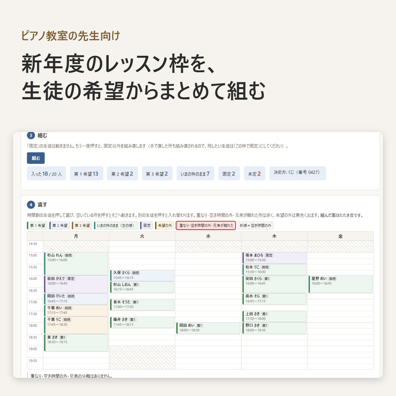Viewport: 396px width, 396px height.
Task: Click the 希望の外 legend tag
Action: pos(165,225)
